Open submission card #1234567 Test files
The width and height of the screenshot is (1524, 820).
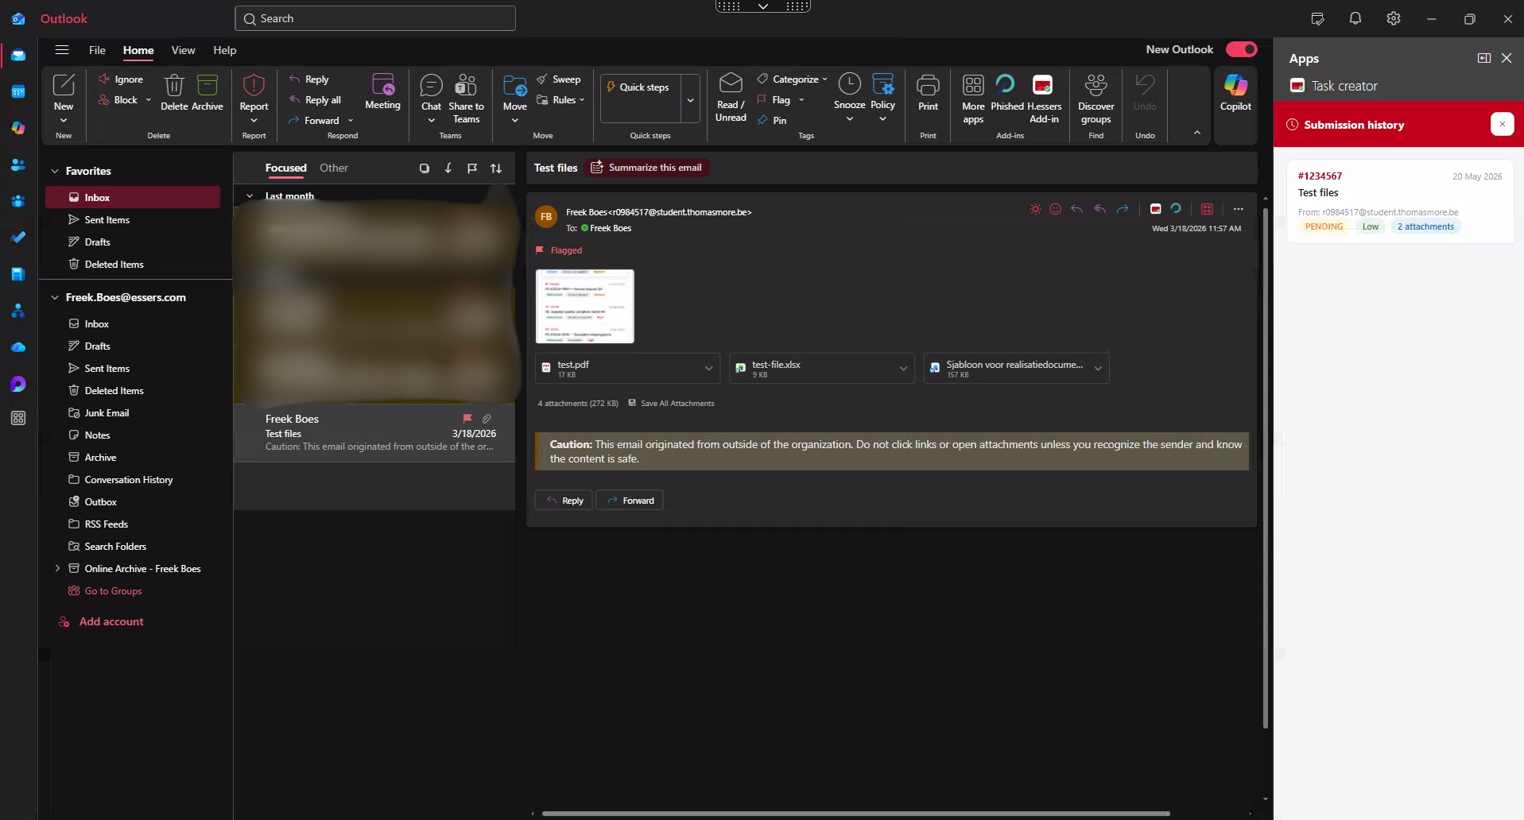point(1400,201)
